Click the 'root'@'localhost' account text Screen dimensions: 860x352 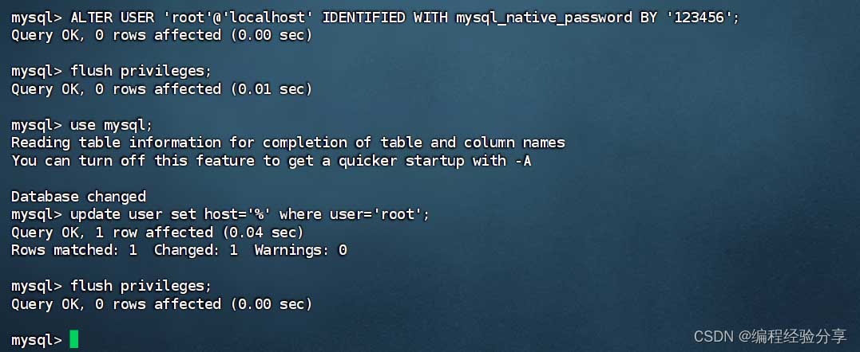coord(254,18)
